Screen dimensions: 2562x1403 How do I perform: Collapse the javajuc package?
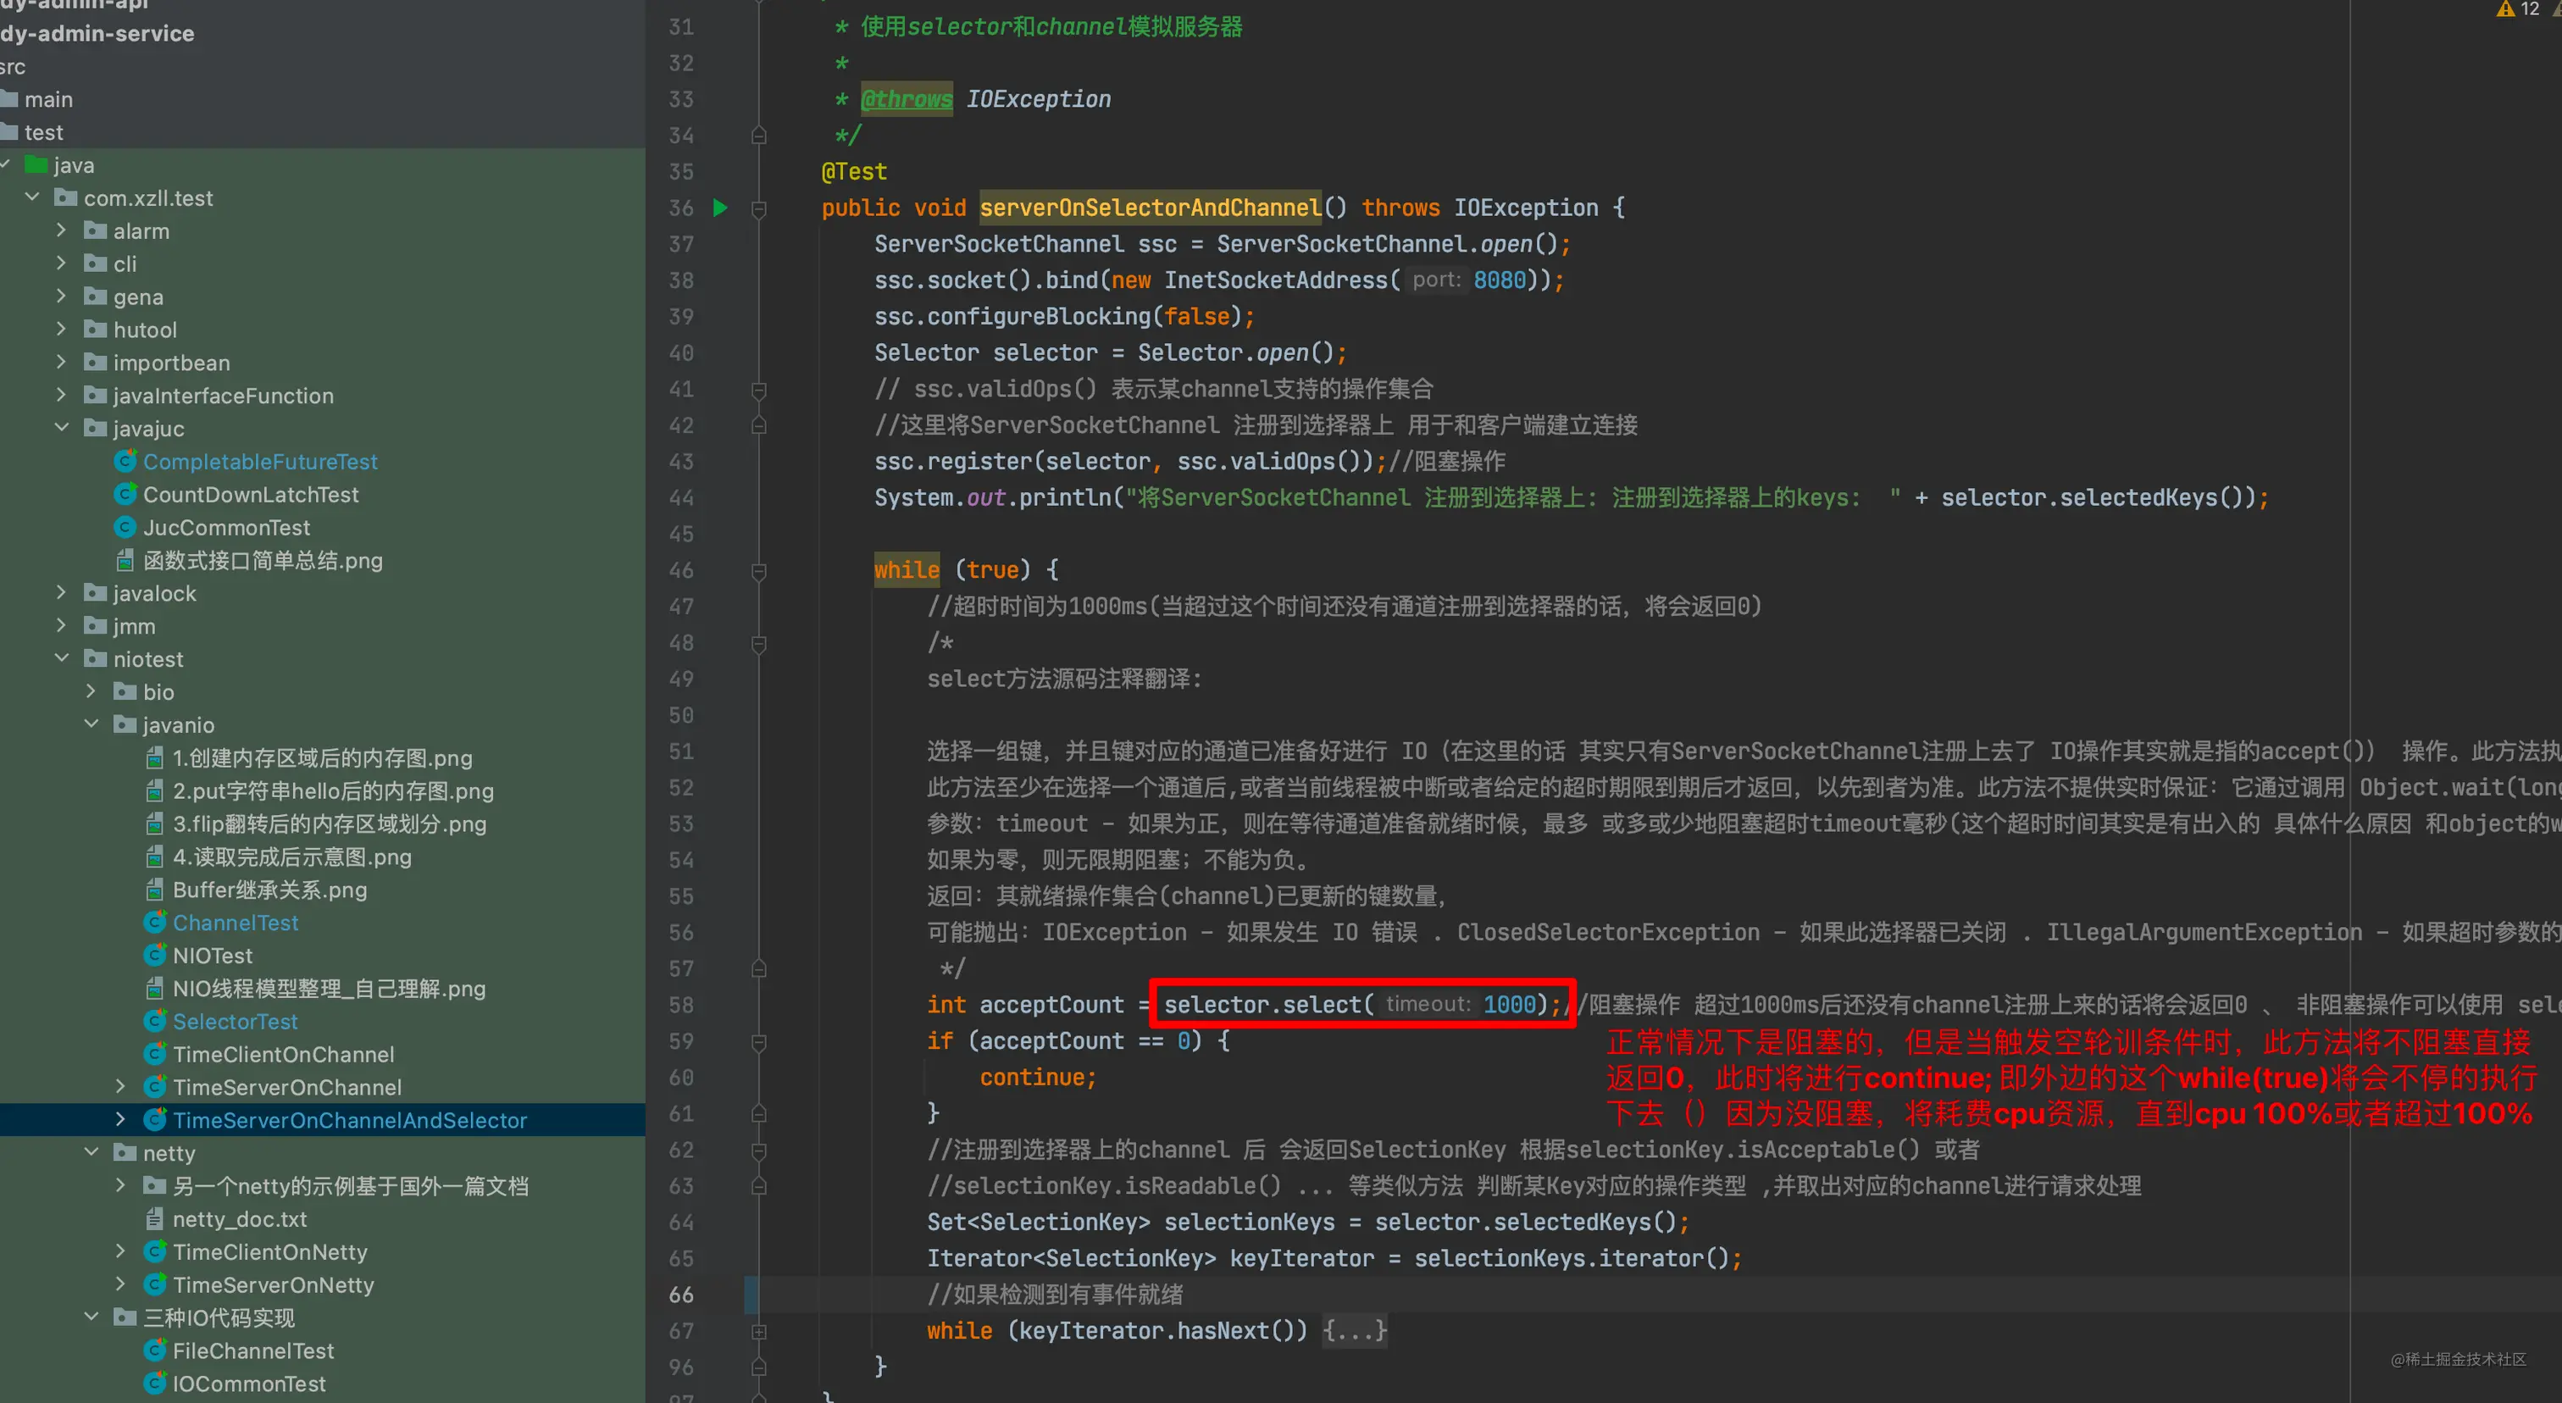click(62, 428)
